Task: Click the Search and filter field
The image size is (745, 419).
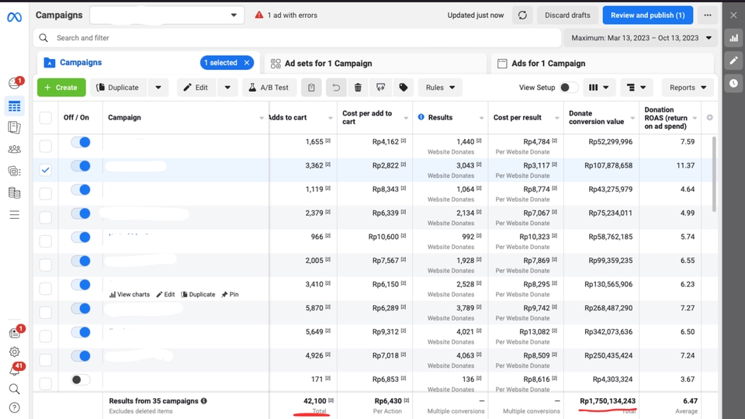Action: pos(297,38)
